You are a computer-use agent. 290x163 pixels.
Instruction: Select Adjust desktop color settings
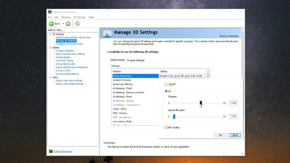coord(70,54)
